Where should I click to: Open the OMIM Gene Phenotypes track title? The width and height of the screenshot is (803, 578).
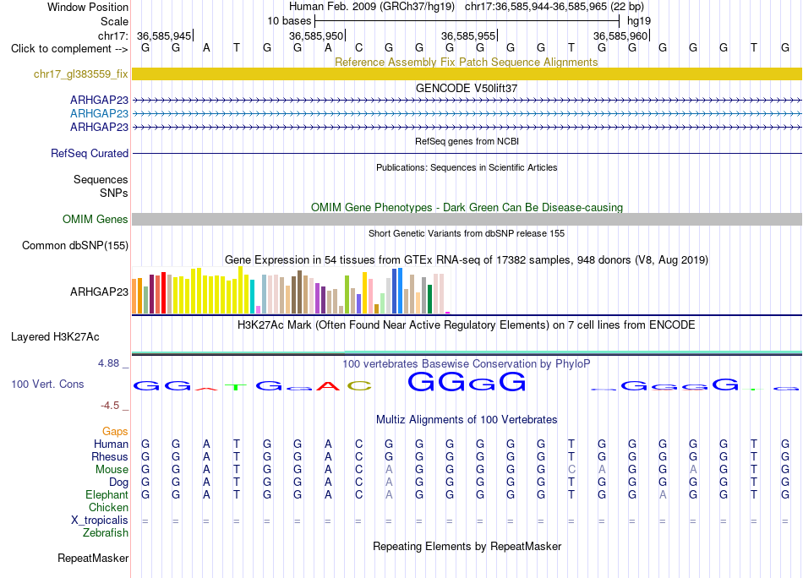coord(467,207)
